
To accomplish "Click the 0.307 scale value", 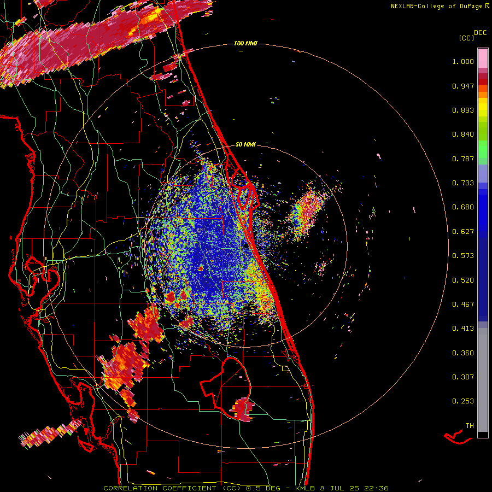I will click(x=463, y=377).
